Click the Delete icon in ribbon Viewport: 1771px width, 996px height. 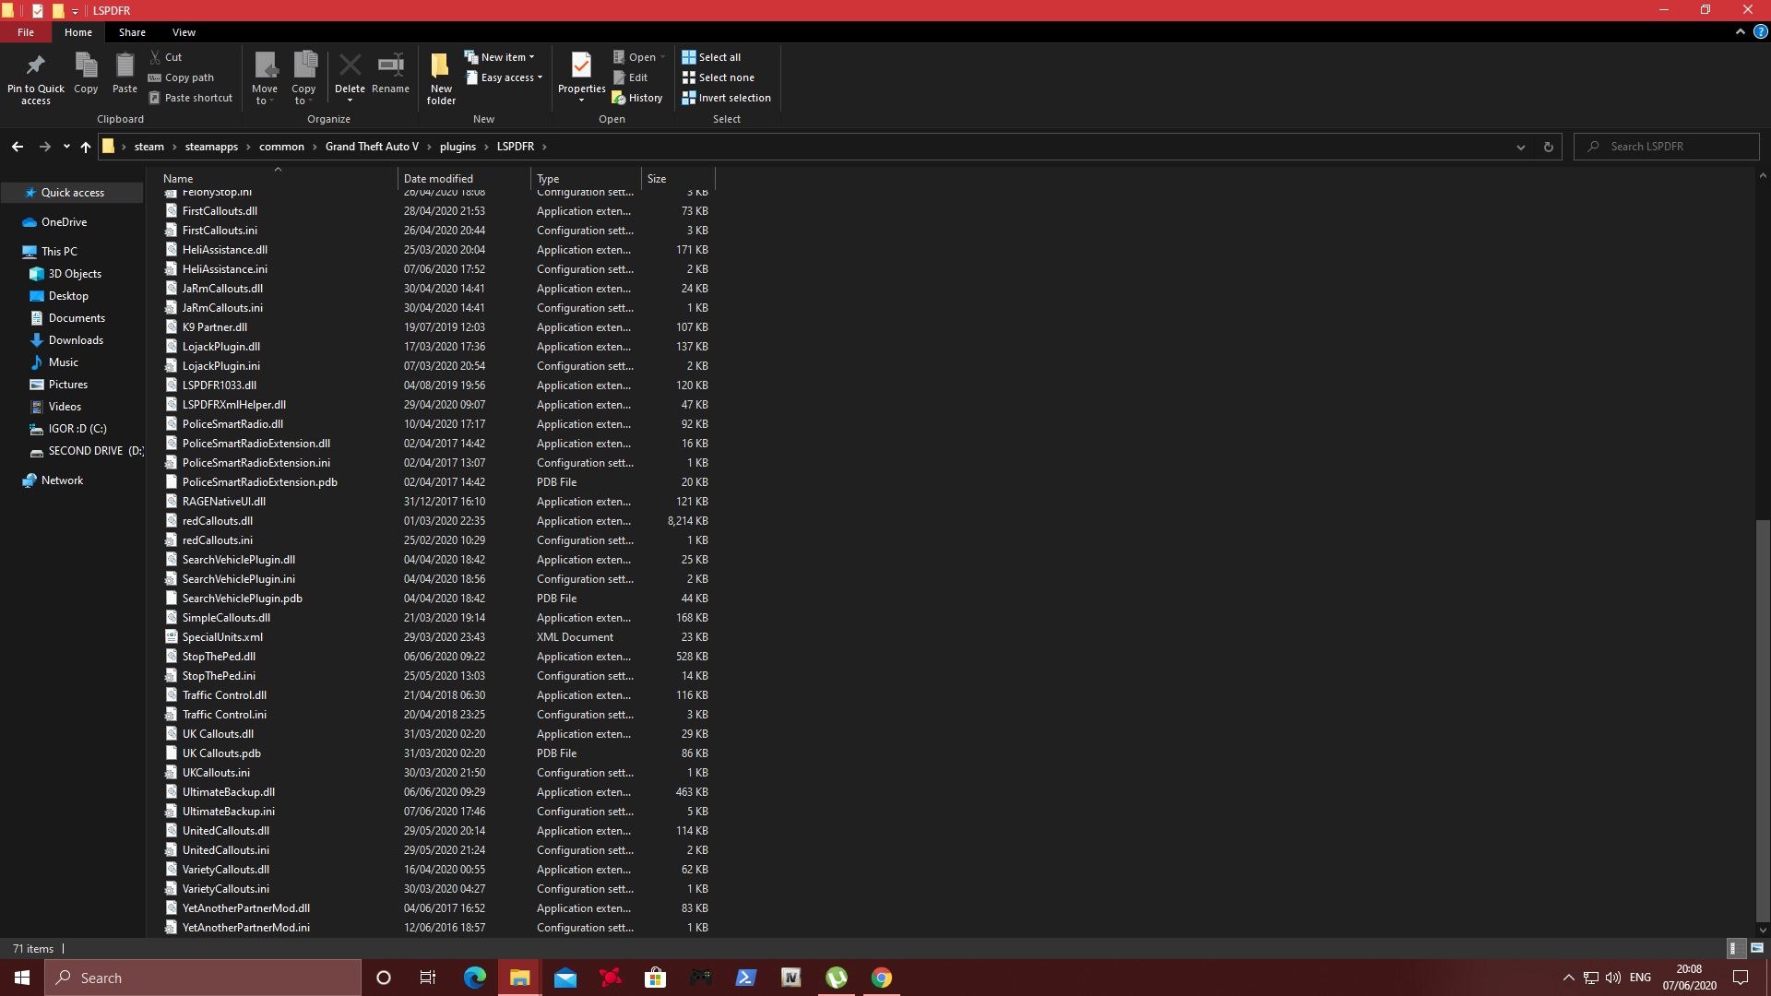click(x=350, y=66)
